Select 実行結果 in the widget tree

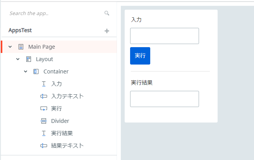point(62,133)
